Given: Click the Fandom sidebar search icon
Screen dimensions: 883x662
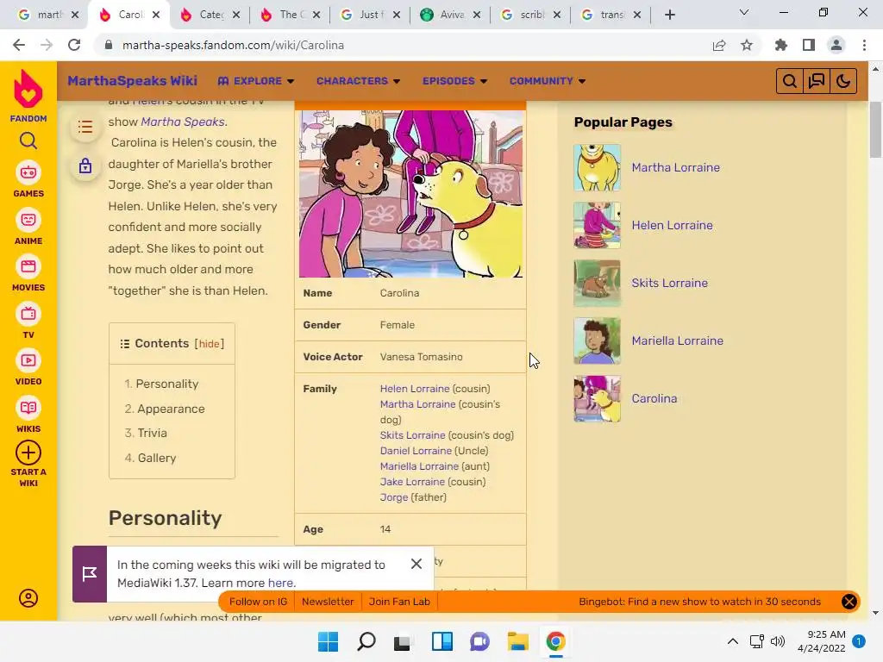Looking at the screenshot, I should 28,141.
